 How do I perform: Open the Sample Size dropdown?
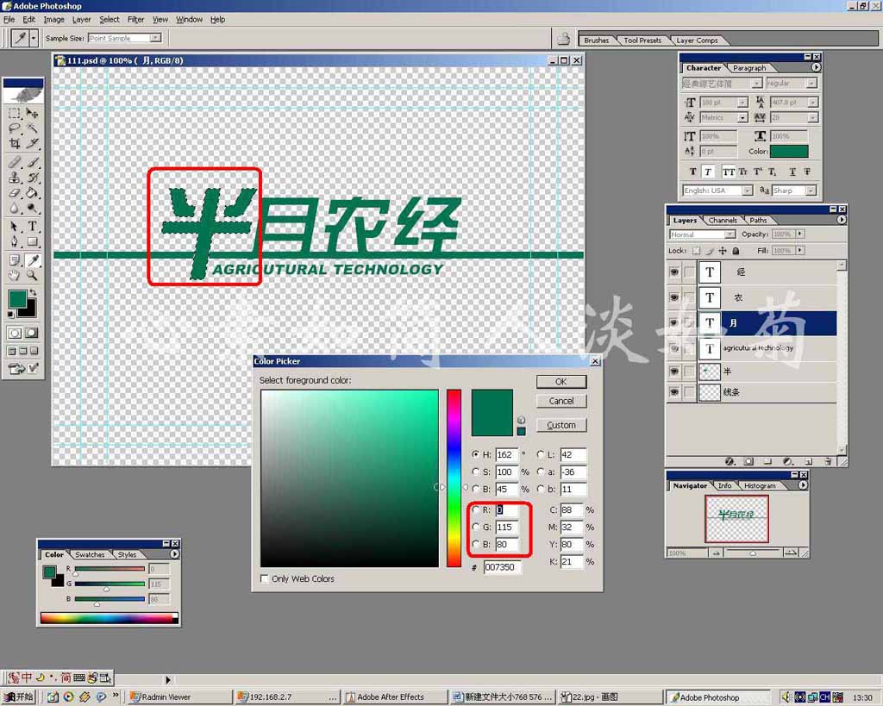click(155, 38)
